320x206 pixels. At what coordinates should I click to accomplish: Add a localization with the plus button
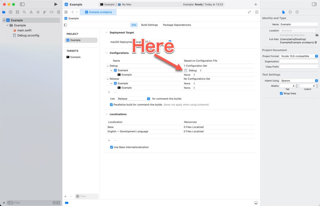(x=109, y=140)
